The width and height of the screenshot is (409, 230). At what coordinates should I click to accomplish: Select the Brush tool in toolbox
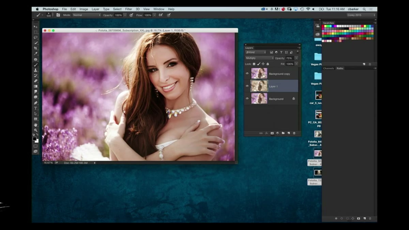coord(35,65)
